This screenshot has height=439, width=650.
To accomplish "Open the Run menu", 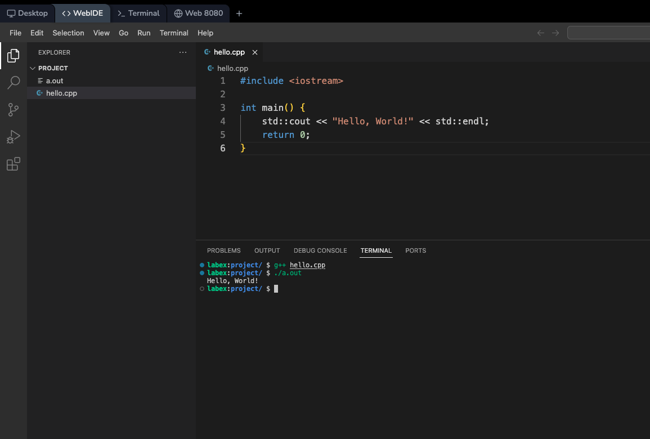I will tap(144, 33).
